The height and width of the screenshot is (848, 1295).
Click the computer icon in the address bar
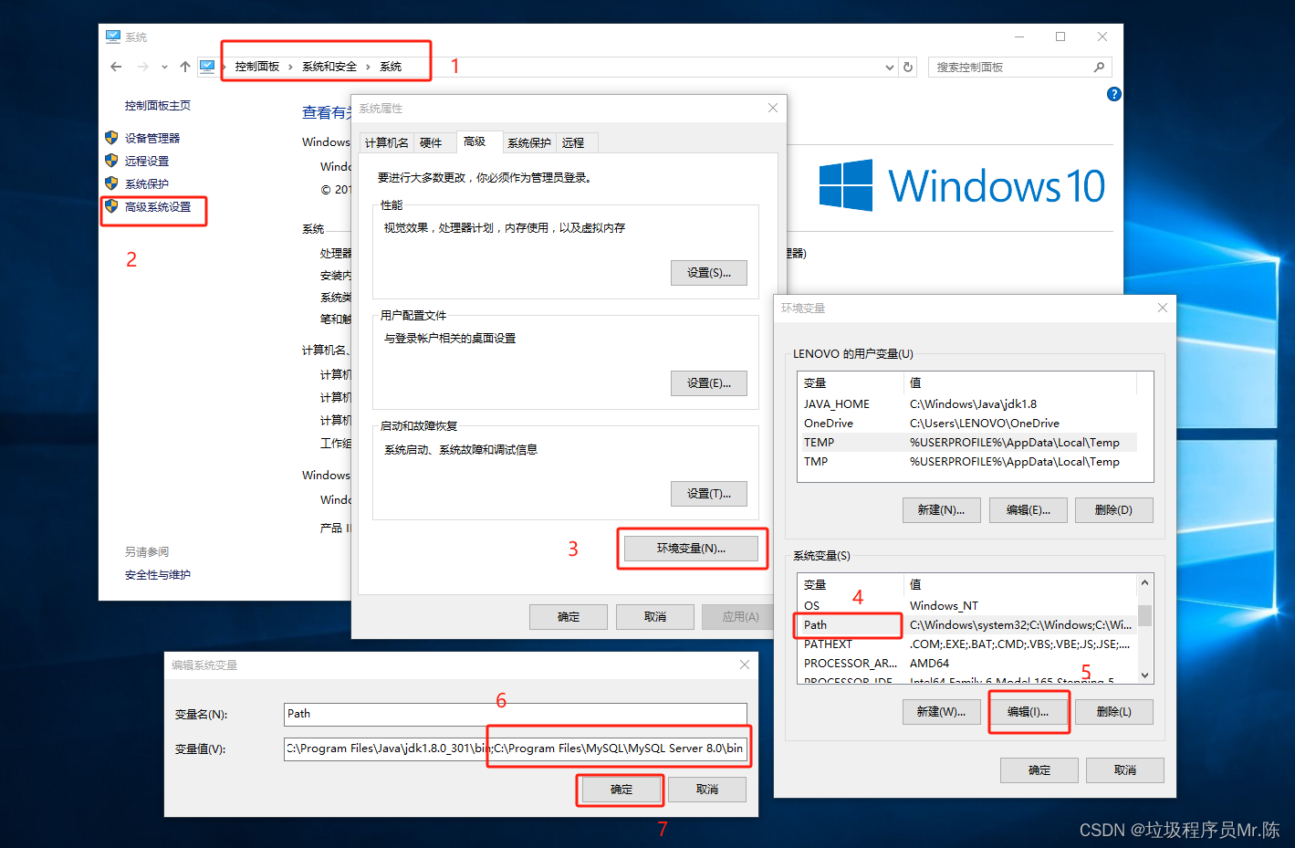(x=207, y=67)
